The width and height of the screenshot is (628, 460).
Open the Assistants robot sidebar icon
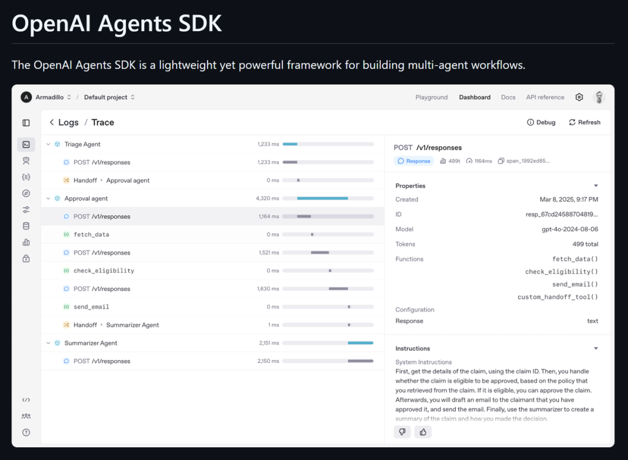pyautogui.click(x=26, y=161)
